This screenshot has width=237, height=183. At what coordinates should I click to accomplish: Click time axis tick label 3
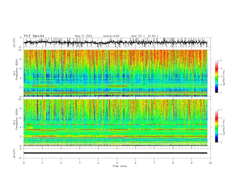(80, 163)
